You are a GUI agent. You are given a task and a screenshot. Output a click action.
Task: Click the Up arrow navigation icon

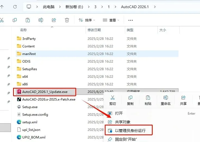tap(2, 7)
